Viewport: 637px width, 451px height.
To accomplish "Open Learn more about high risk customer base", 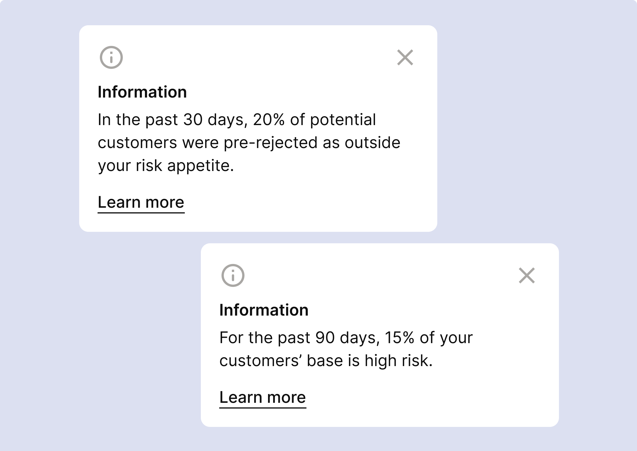I will pyautogui.click(x=263, y=398).
